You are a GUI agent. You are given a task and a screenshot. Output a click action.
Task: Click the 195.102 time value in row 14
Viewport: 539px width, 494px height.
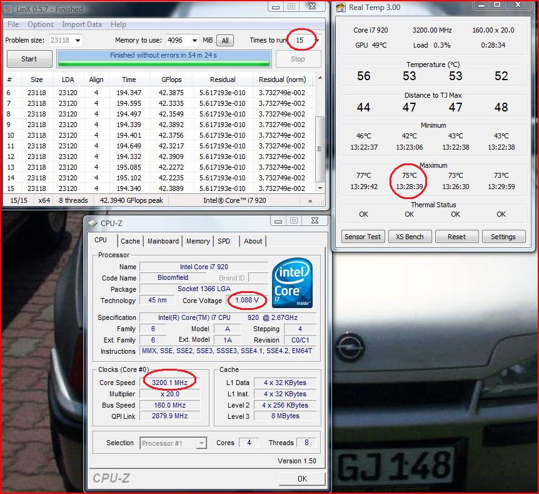(x=129, y=178)
